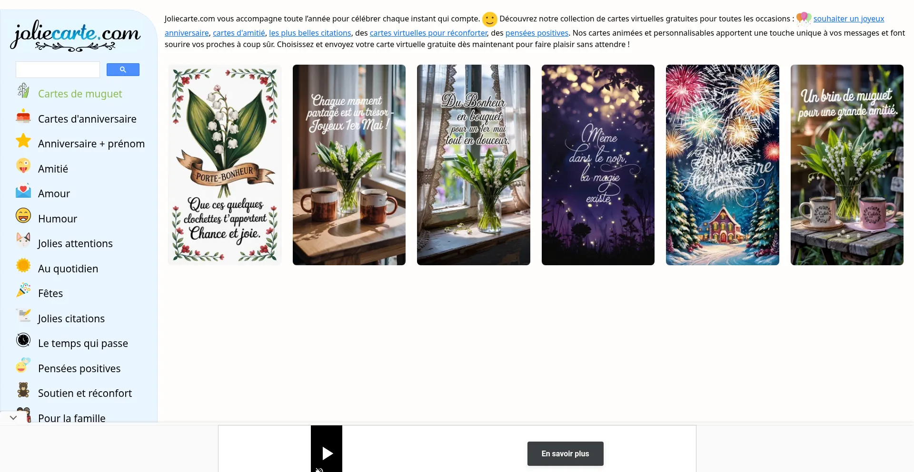Follow the cartes virtuelles pour réconforter link
This screenshot has height=472, width=914.
point(428,33)
